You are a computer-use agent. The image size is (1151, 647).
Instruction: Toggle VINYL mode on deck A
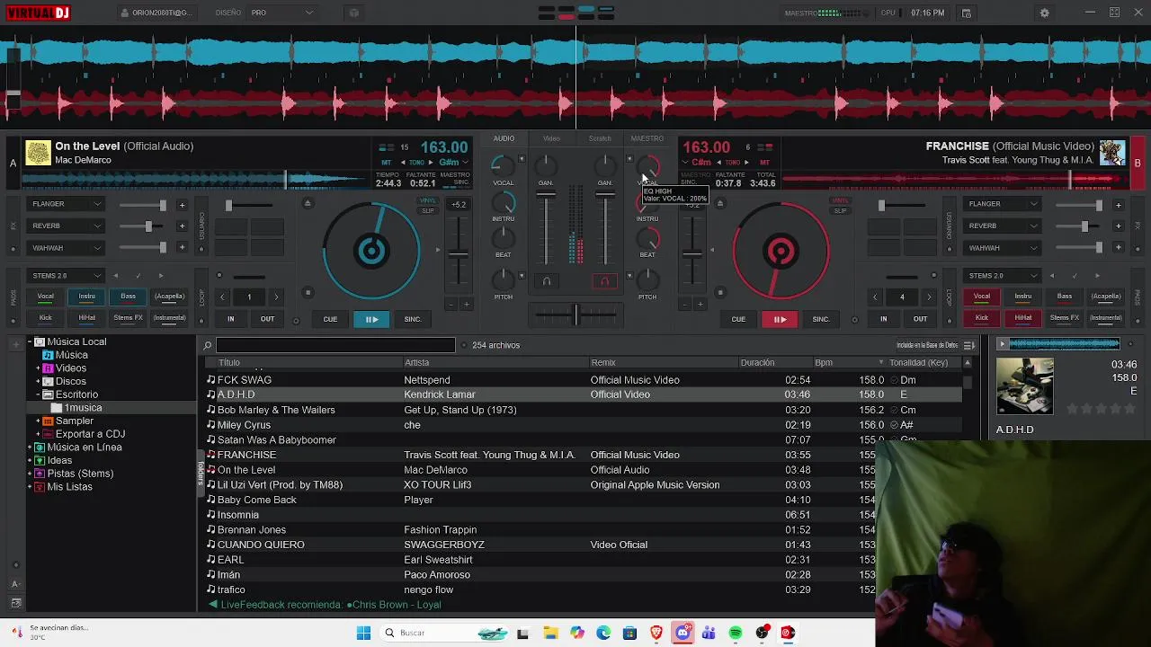point(428,201)
